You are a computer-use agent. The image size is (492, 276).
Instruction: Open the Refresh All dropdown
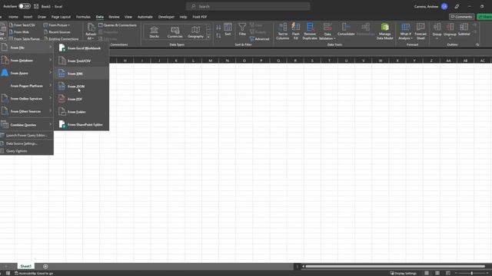coord(91,38)
